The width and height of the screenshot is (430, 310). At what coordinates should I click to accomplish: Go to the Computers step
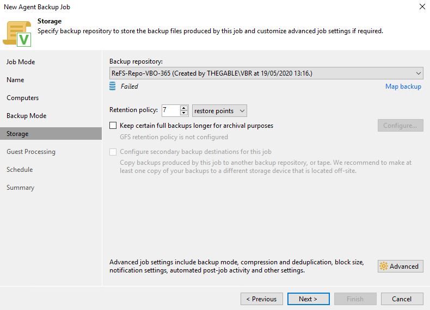pos(22,98)
